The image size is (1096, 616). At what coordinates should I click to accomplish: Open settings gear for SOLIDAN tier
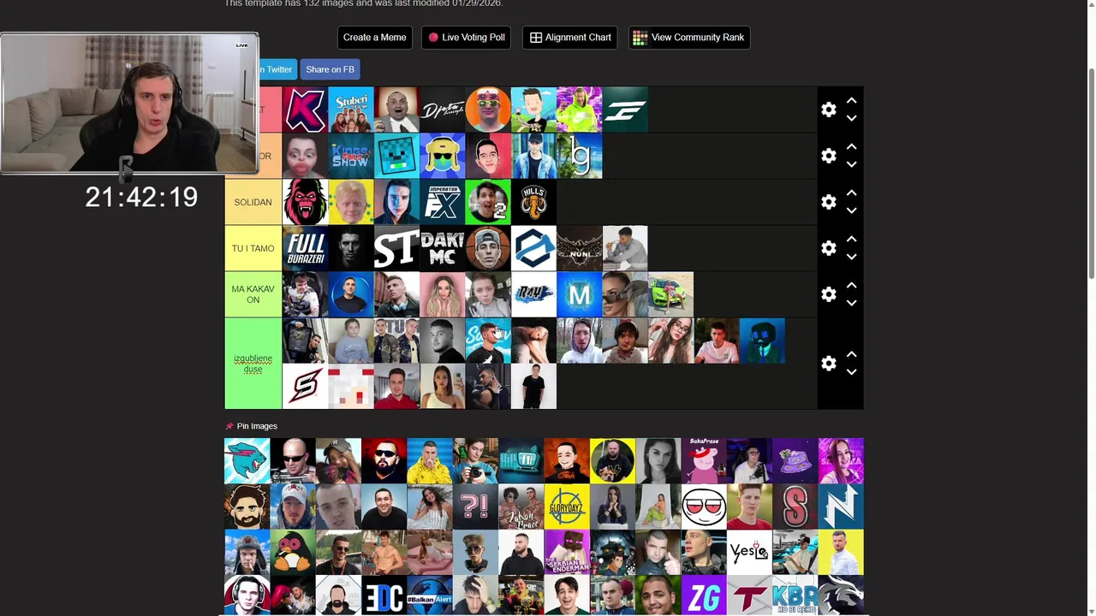(828, 202)
